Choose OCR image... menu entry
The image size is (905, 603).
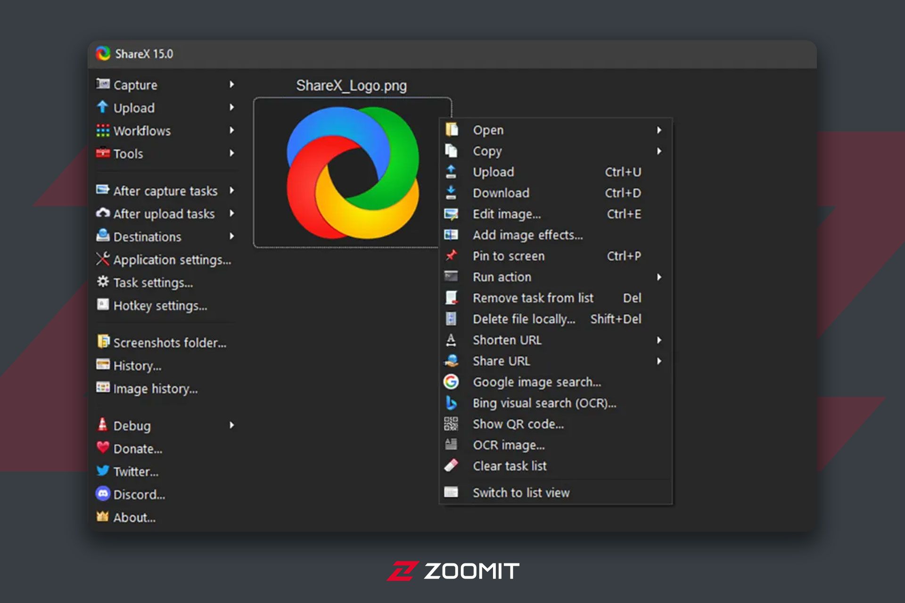pos(555,445)
